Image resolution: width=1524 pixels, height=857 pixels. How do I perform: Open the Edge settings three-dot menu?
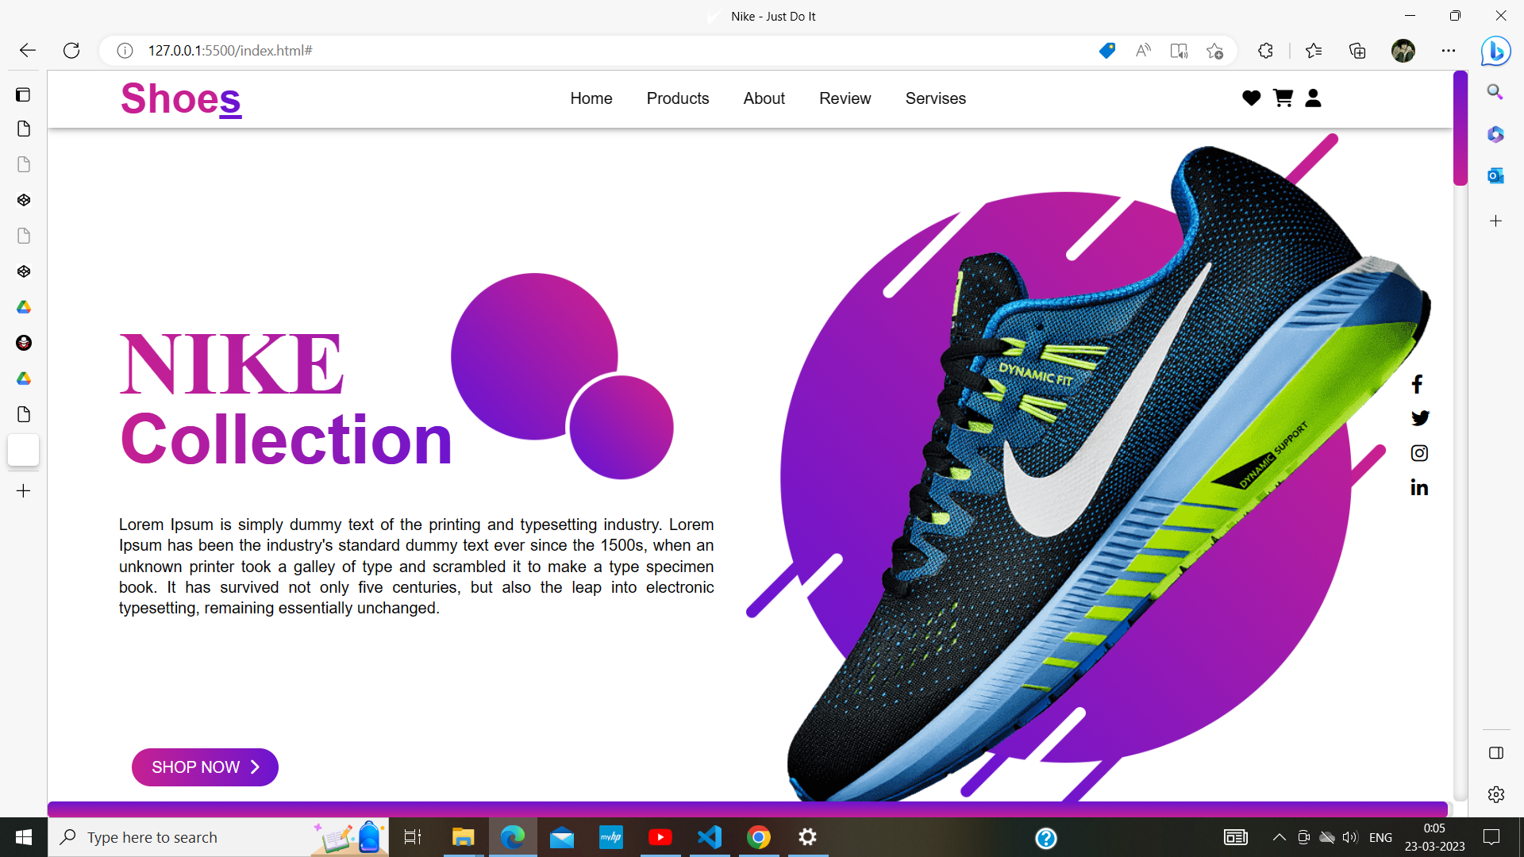point(1449,50)
